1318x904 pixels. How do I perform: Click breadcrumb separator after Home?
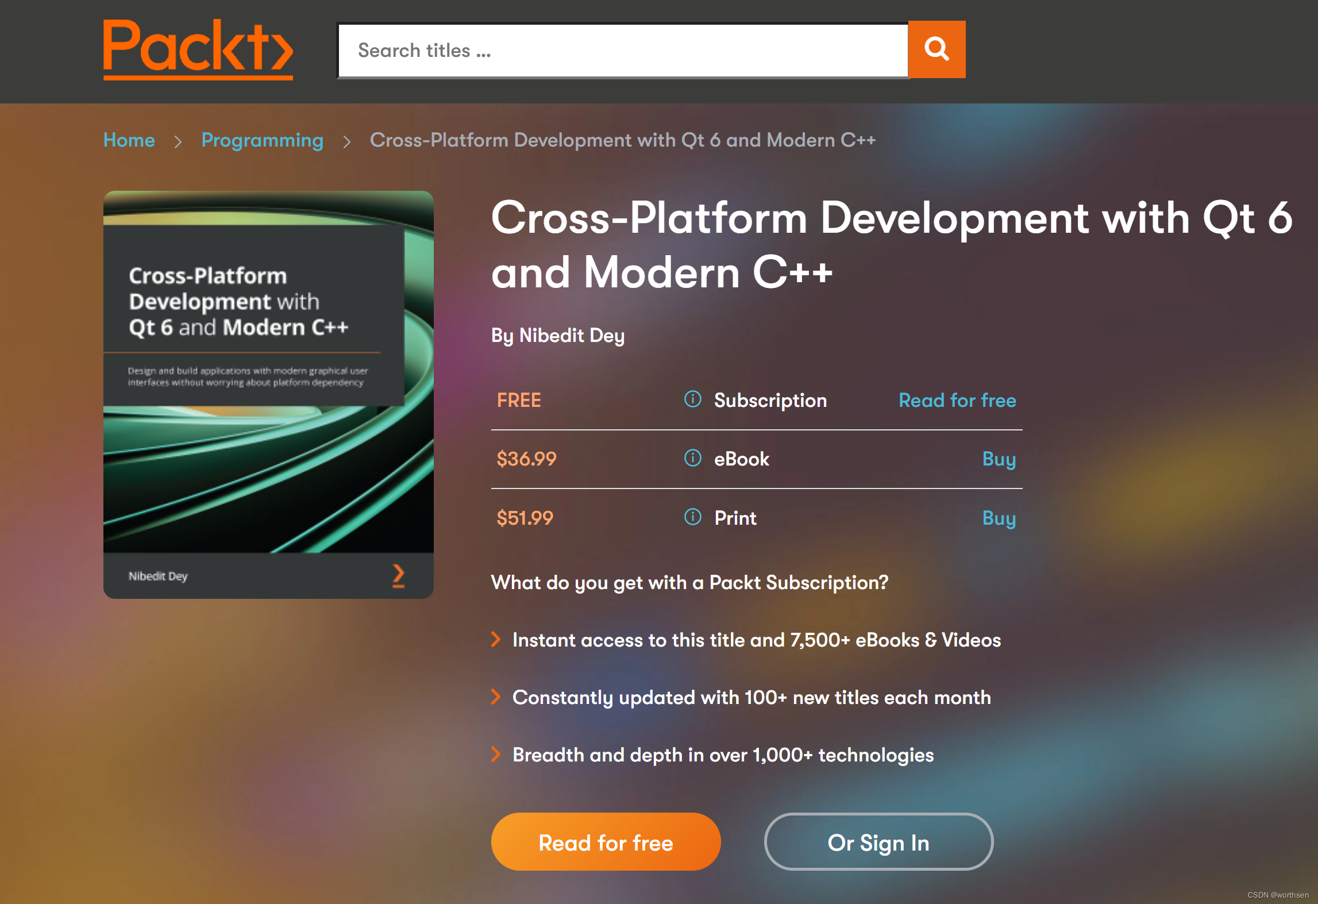(178, 141)
